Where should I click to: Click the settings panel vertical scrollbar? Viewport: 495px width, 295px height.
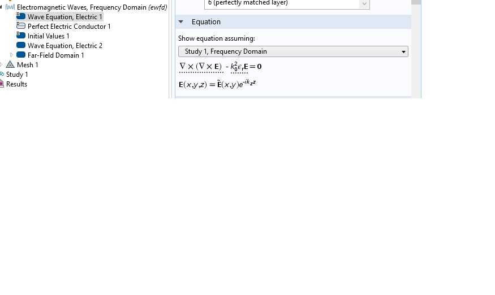tap(416, 49)
